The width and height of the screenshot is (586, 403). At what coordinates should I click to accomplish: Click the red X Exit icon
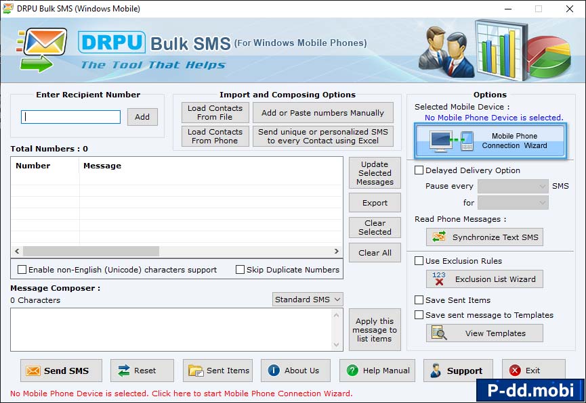pyautogui.click(x=515, y=370)
